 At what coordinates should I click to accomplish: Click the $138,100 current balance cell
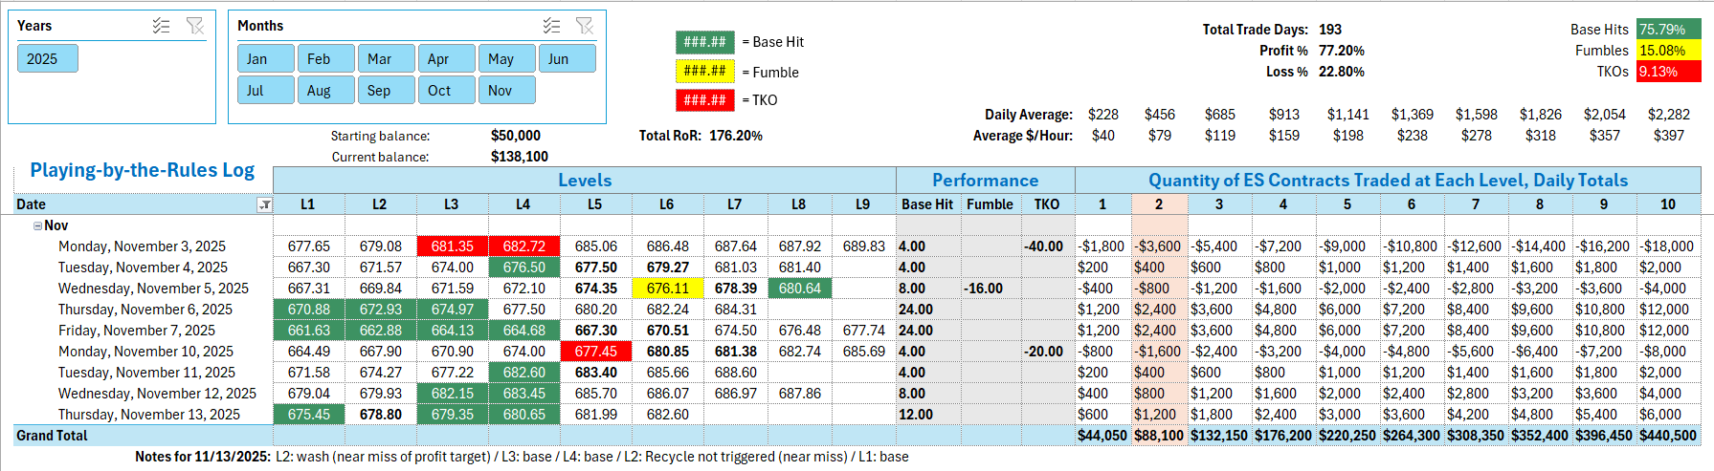(x=519, y=157)
